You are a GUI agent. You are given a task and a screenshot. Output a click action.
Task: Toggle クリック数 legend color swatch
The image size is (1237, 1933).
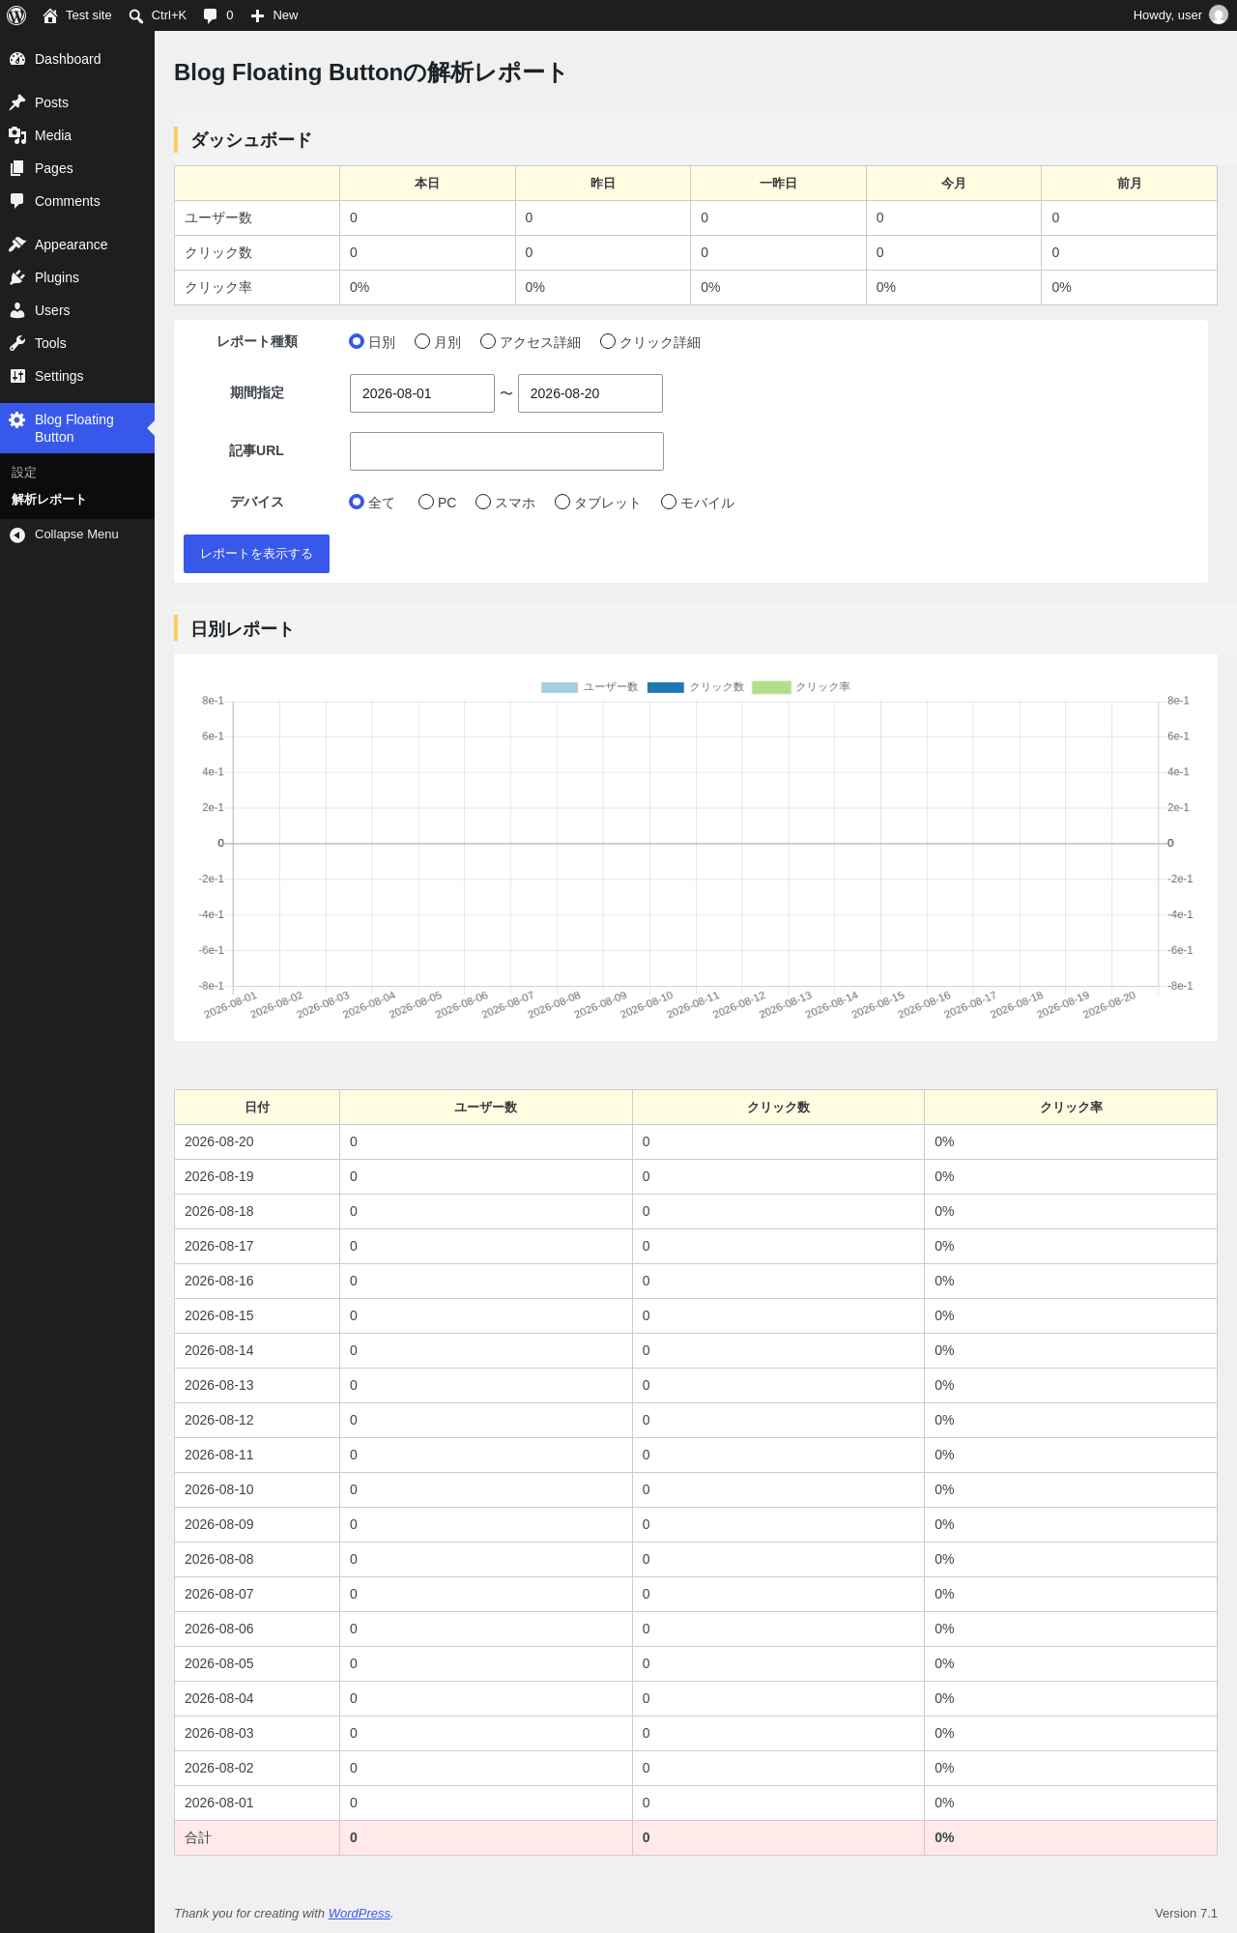[666, 687]
